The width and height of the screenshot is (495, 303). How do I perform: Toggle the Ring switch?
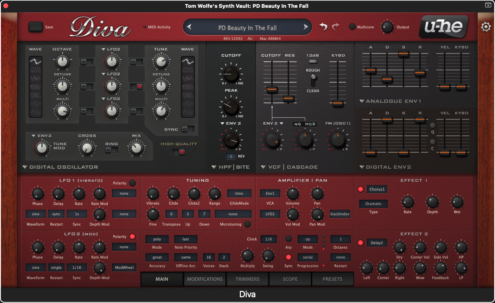(x=111, y=150)
